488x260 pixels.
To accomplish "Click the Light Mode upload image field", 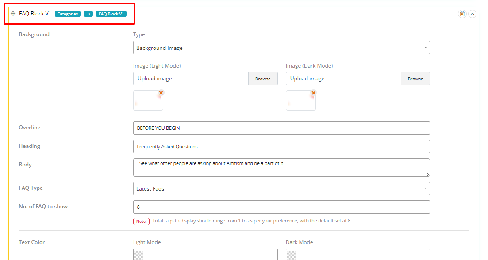I will click(x=191, y=79).
